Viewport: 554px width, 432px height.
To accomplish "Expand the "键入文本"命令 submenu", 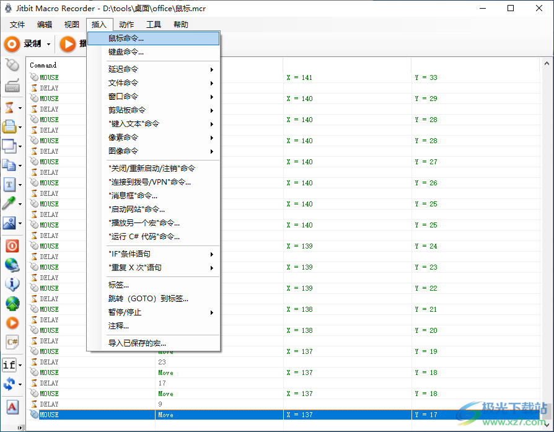I will (153, 124).
